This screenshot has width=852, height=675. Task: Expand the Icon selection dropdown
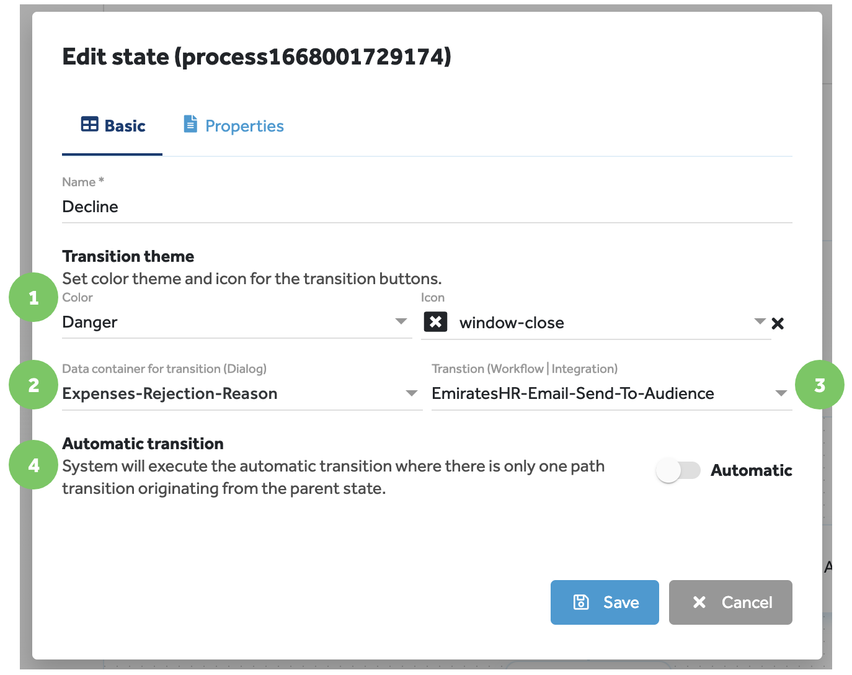tap(759, 322)
